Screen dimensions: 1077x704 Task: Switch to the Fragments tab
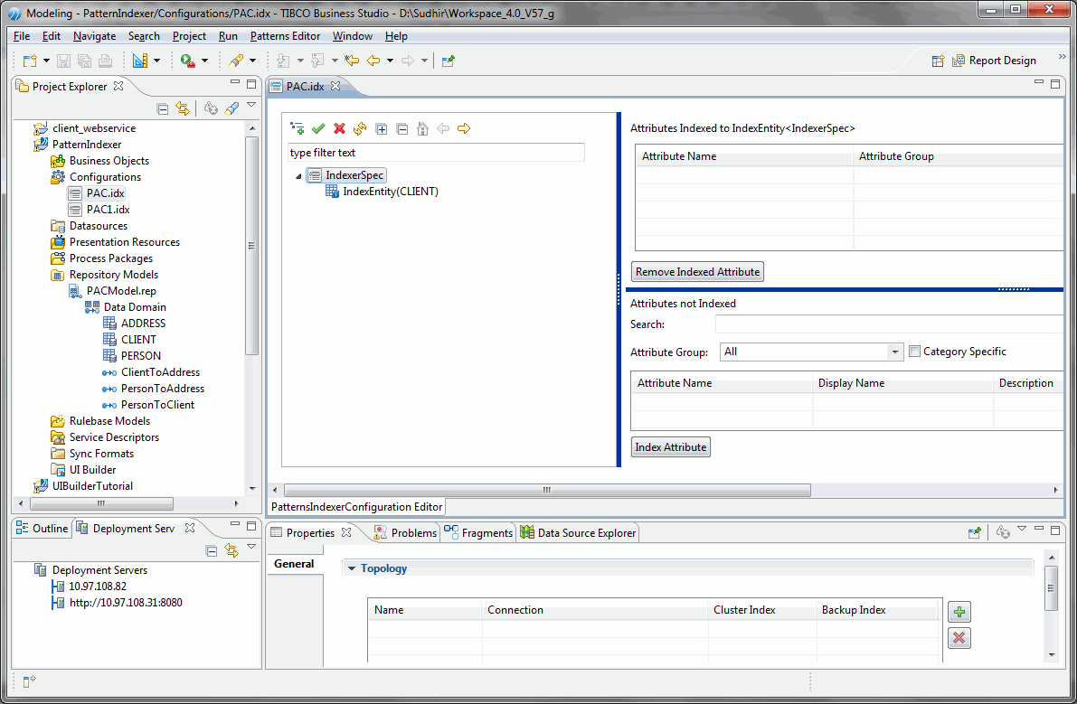[x=478, y=532]
